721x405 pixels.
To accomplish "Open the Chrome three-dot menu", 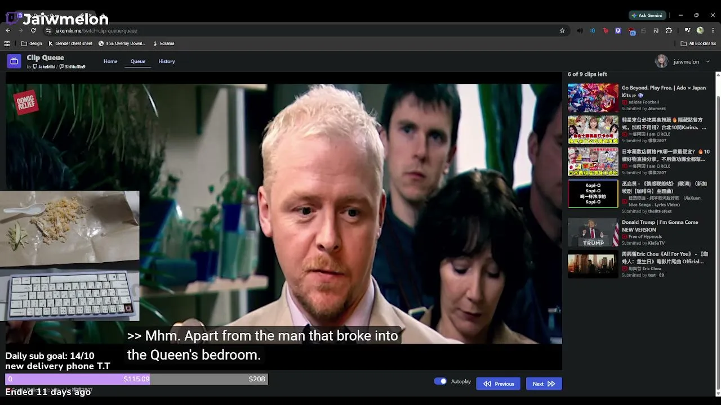I will click(x=713, y=30).
